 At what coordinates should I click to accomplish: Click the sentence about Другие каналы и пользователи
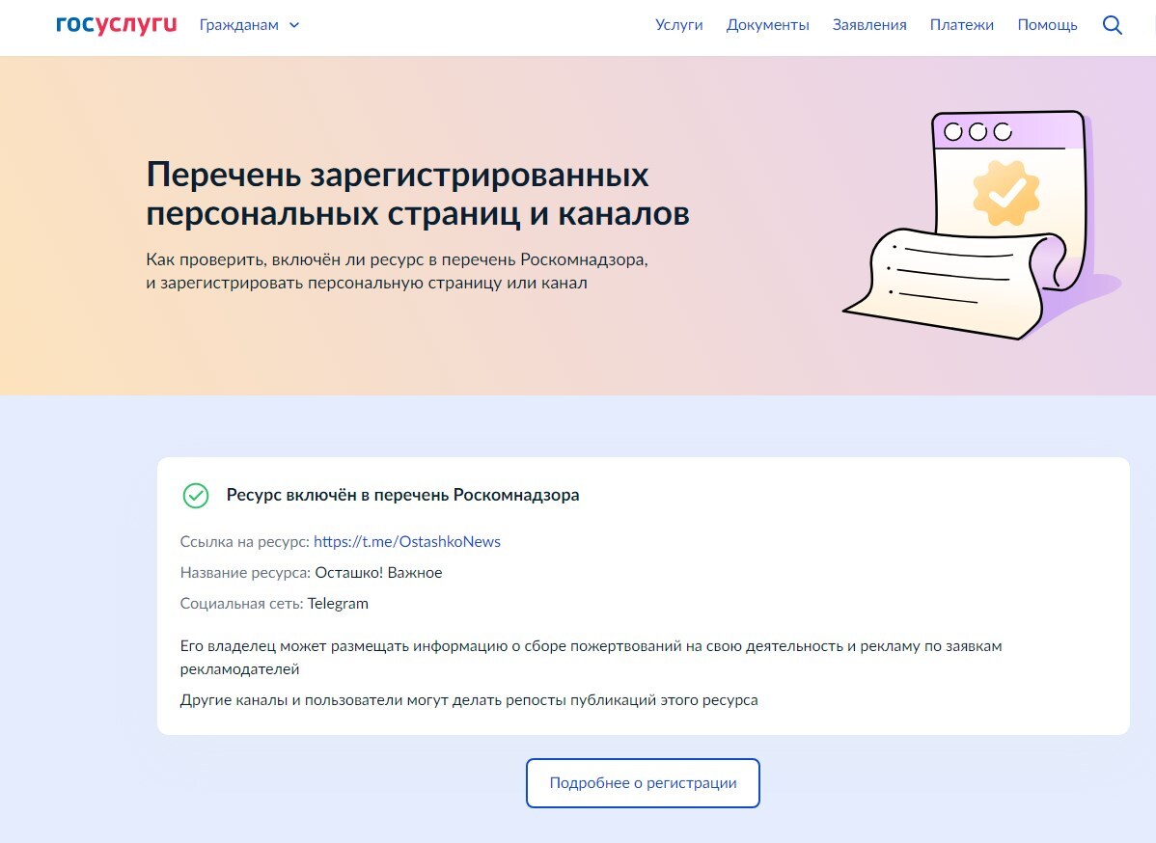click(x=469, y=700)
